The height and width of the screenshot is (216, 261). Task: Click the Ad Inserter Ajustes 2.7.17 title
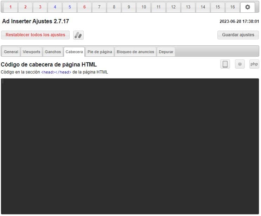(x=36, y=21)
